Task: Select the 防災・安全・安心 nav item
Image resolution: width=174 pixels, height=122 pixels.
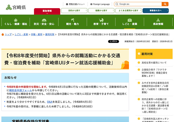Action: [x=44, y=22]
